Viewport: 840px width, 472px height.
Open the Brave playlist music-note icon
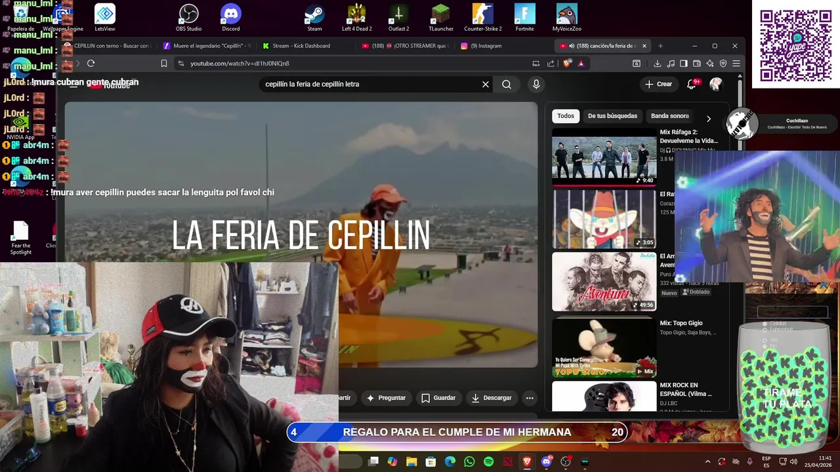(670, 64)
